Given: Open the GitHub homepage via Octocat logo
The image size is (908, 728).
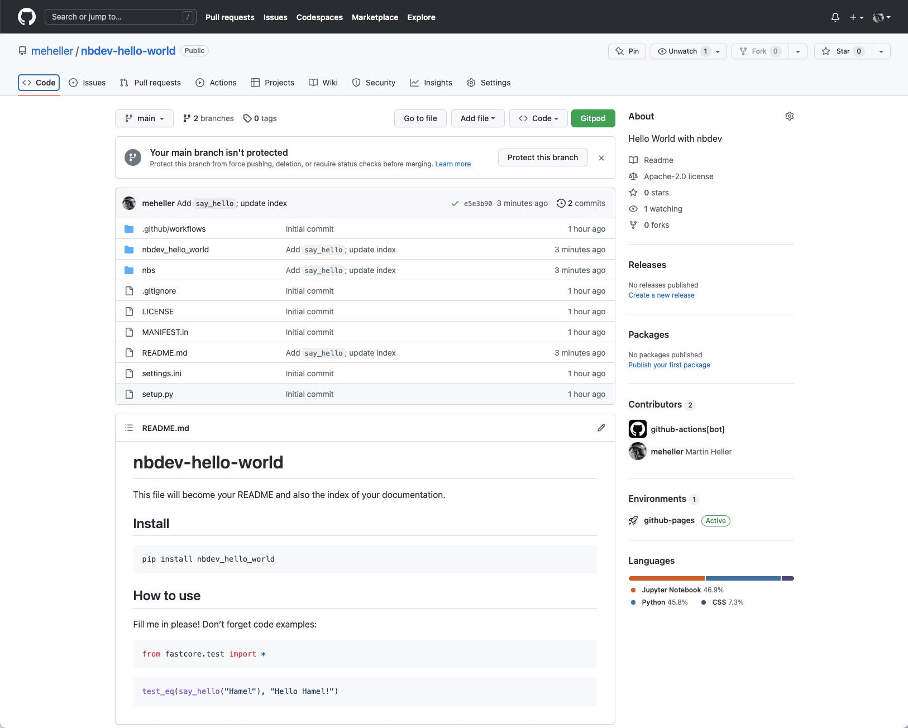Looking at the screenshot, I should pos(27,17).
